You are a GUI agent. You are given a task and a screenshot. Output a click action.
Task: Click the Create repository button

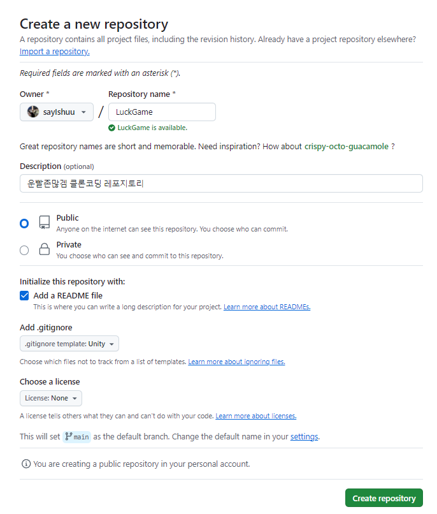coord(383,498)
